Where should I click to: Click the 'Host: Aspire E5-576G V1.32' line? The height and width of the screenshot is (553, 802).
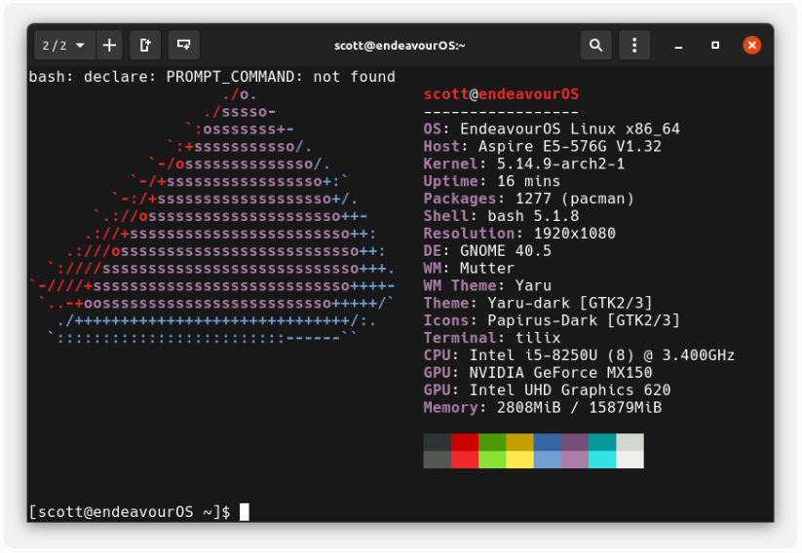tap(543, 146)
